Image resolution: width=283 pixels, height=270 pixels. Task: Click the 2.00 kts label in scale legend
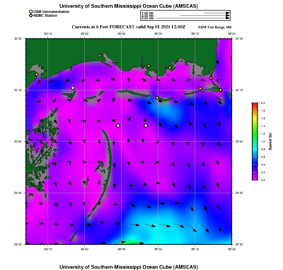[x=148, y=16]
